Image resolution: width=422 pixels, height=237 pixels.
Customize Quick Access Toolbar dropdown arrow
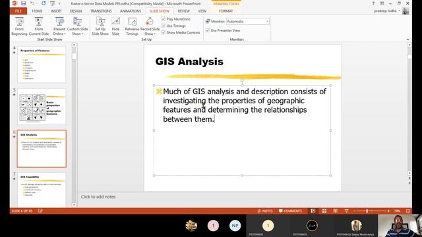(59, 4)
